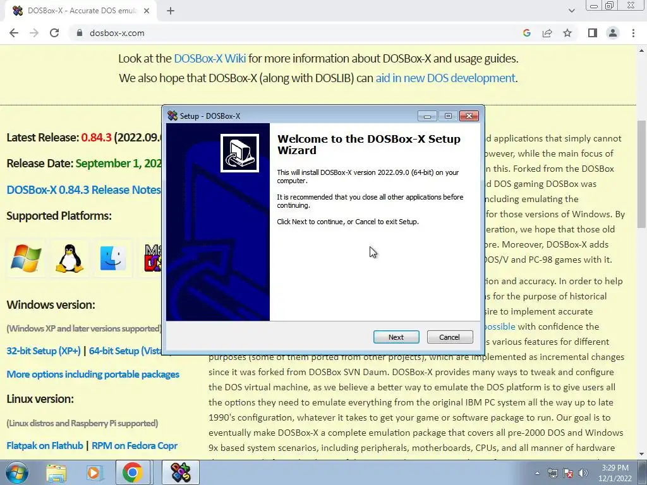This screenshot has width=647, height=485.
Task: Download the 64-bit Setup (Vista+) link
Action: [125, 351]
